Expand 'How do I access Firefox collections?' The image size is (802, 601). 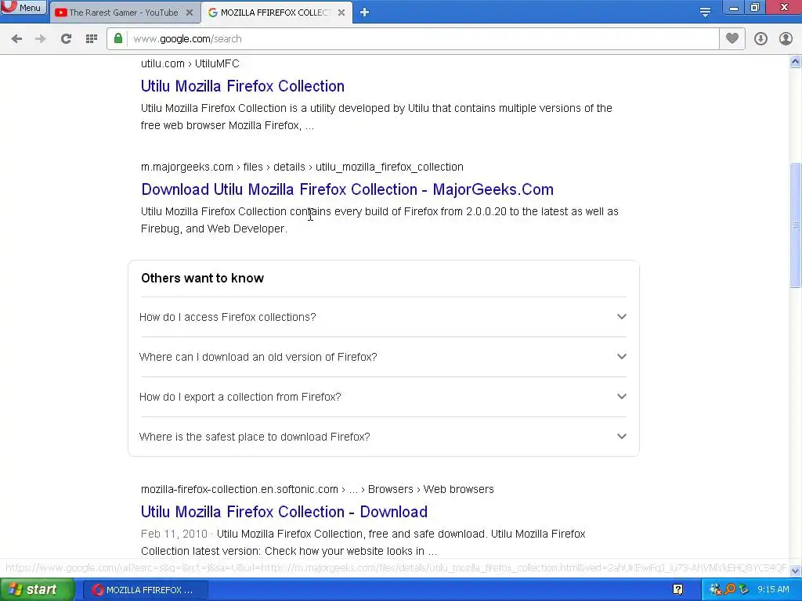pyautogui.click(x=383, y=317)
